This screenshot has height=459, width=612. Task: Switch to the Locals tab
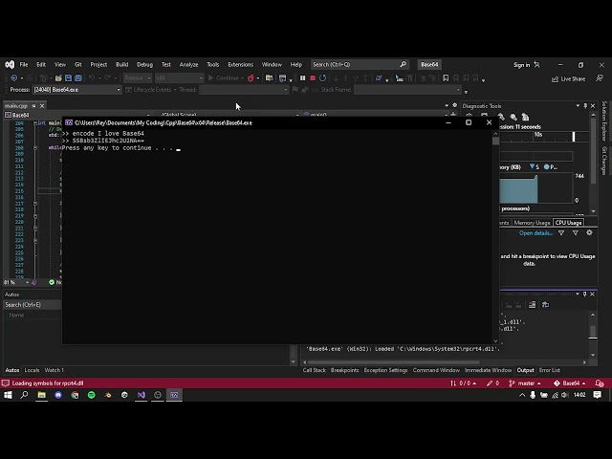(x=32, y=370)
